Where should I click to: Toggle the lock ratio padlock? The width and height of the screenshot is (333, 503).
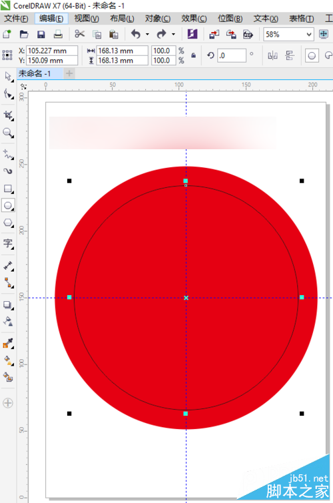193,55
